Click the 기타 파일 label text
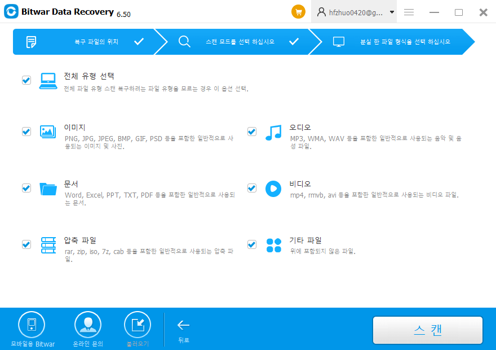 pos(305,240)
